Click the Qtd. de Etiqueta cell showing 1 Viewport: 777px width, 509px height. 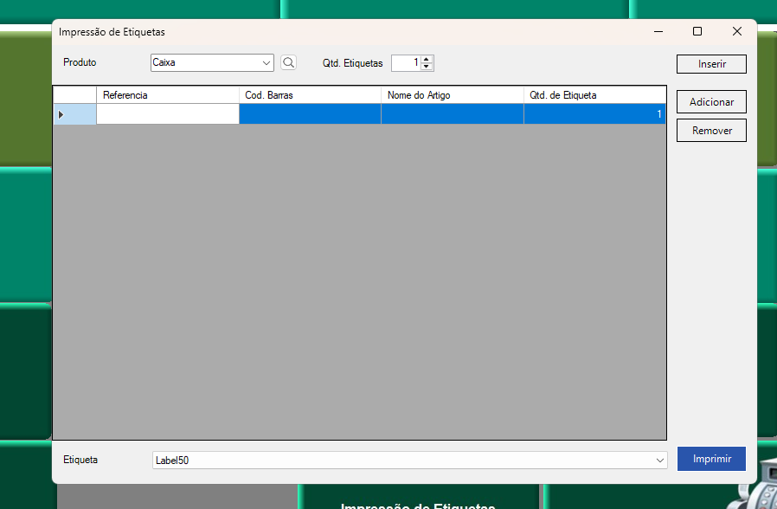594,114
